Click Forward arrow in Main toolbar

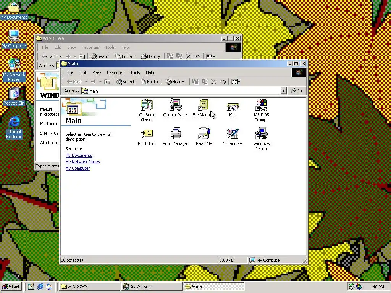[x=93, y=82]
